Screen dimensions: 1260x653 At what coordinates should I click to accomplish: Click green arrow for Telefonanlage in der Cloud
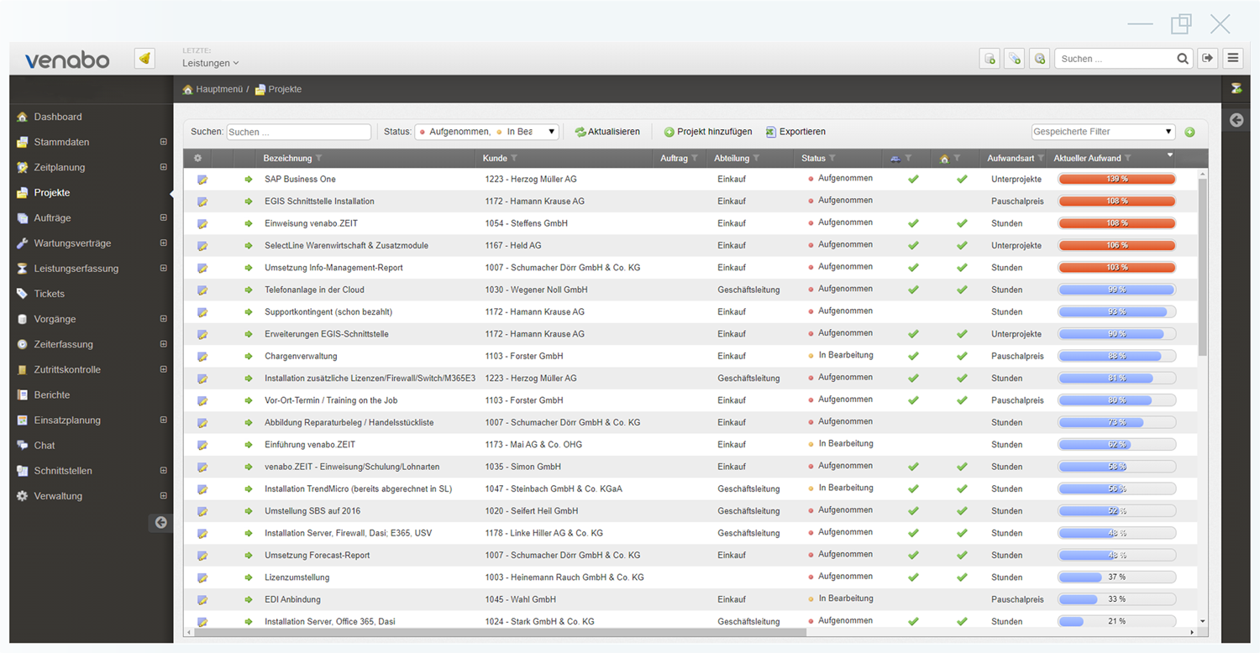coord(249,290)
